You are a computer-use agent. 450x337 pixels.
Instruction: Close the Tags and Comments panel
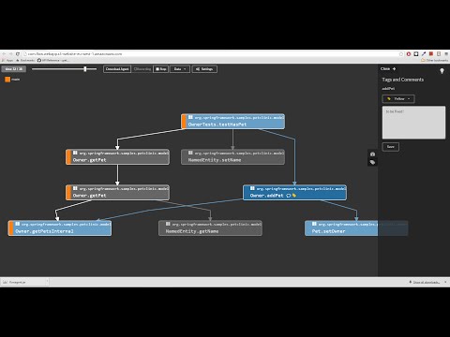tap(388, 68)
